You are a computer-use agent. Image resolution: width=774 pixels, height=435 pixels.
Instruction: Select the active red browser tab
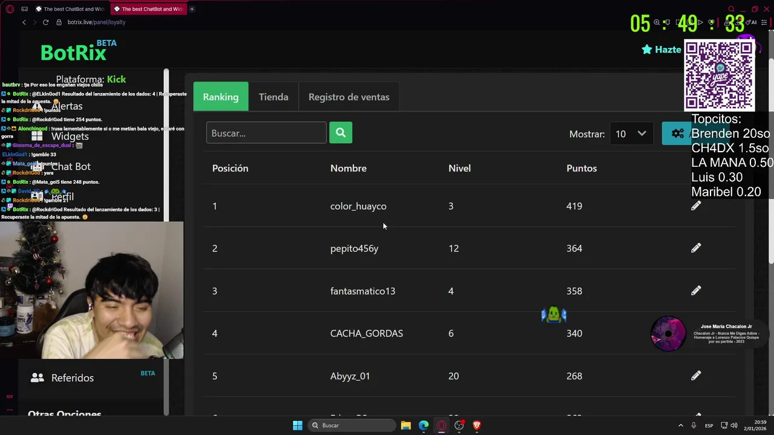coord(148,9)
